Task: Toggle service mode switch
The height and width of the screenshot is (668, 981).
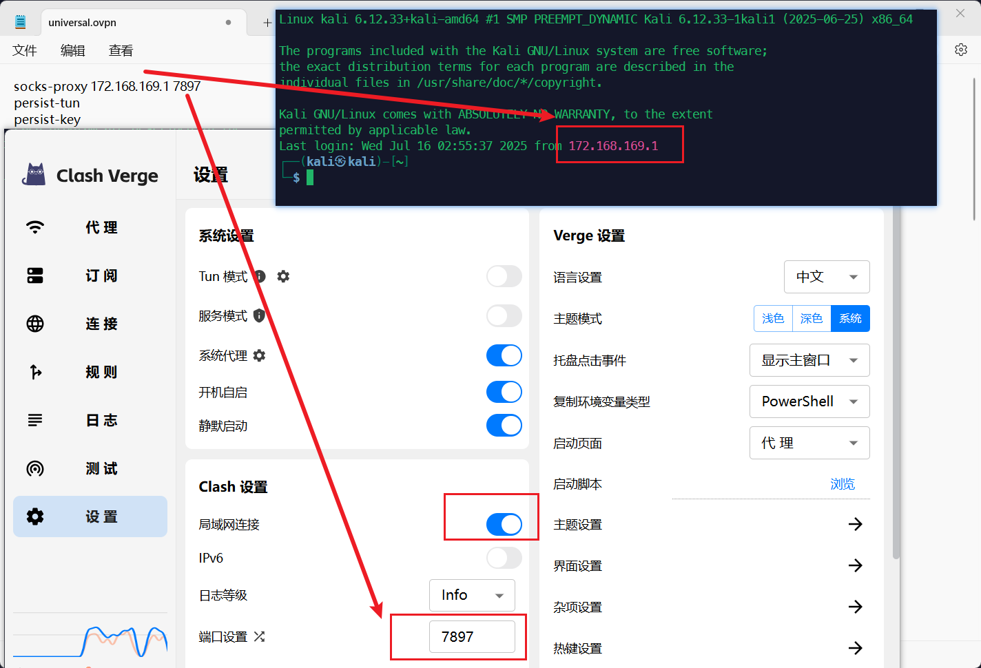Action: (504, 315)
